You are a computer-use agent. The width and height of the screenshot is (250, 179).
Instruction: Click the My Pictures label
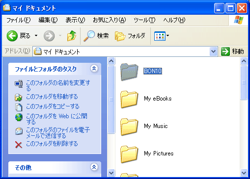159,153
